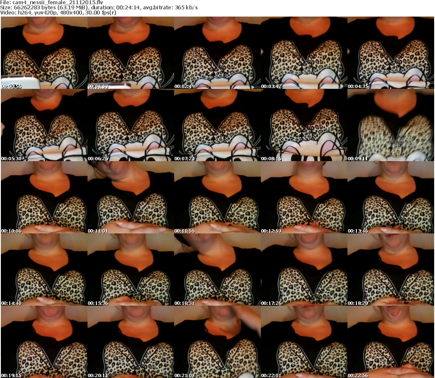Click the 'Size: 66262283 bytes' info line
This screenshot has width=435, height=378.
point(99,8)
